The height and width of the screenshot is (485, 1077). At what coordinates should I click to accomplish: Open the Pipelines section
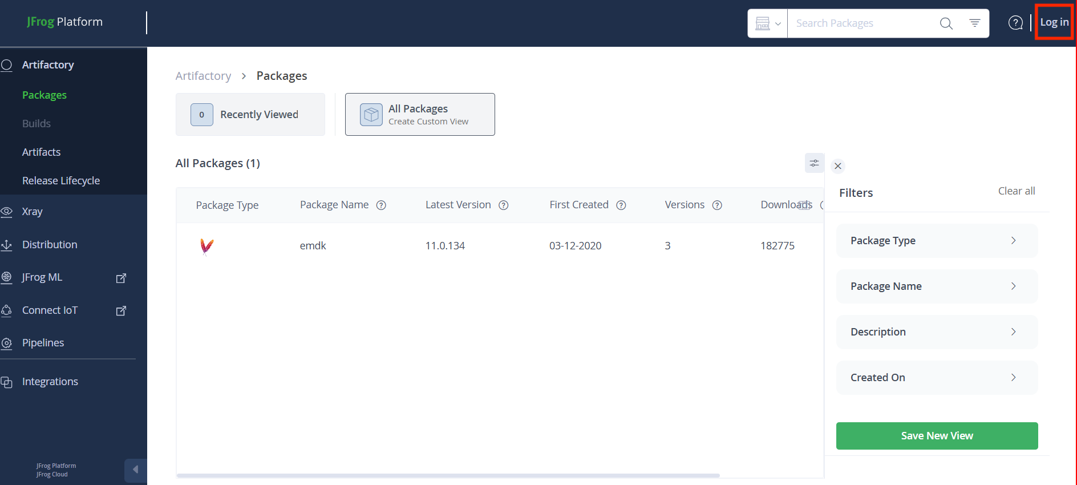point(43,343)
